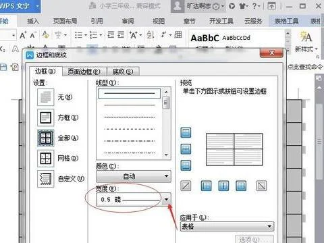Click the decrease font size icon

[x=33, y=35]
